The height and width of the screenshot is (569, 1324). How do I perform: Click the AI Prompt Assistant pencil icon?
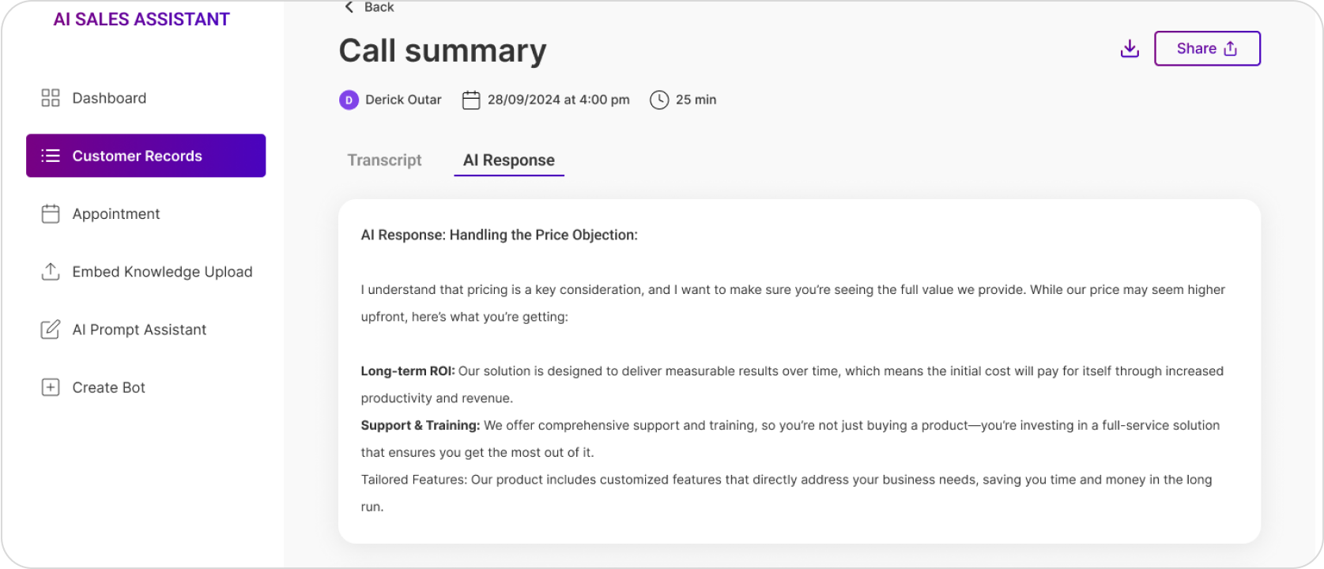click(x=51, y=330)
